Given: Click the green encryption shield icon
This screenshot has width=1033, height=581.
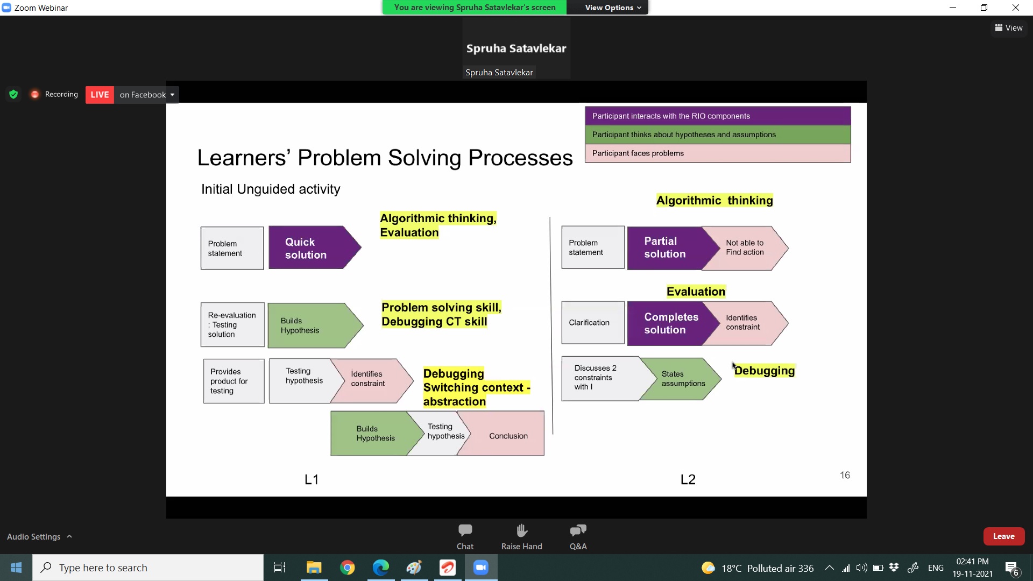Looking at the screenshot, I should click(13, 94).
